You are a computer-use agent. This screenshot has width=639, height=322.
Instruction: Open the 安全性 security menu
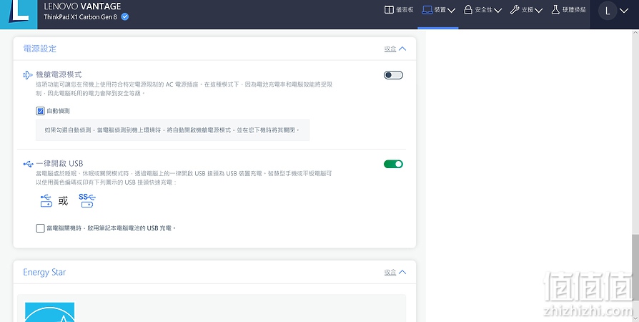point(482,10)
